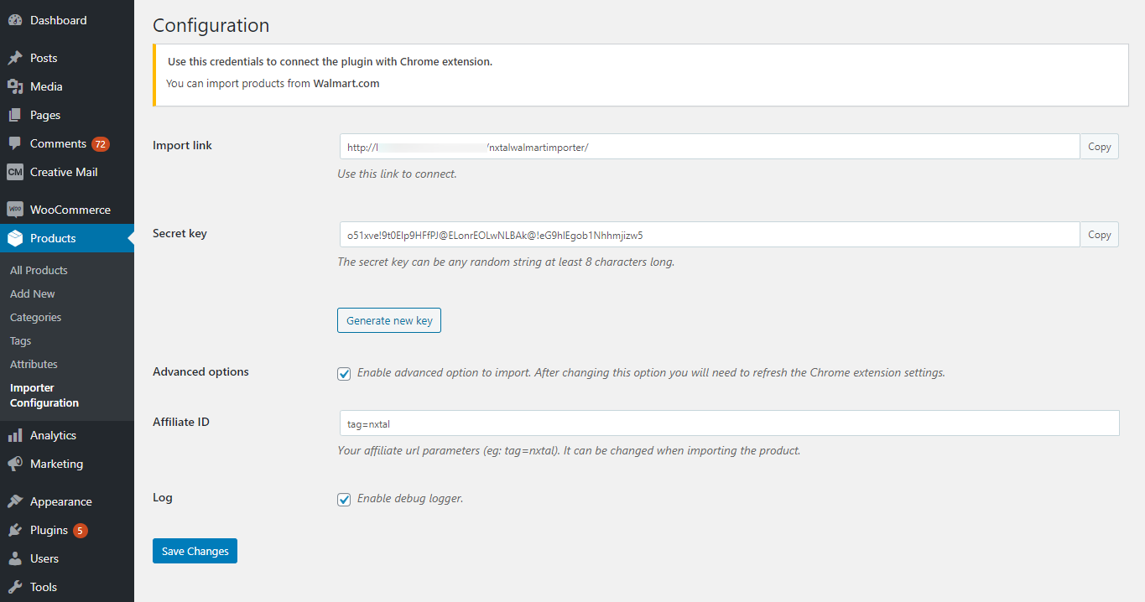Screen dimensions: 1145x602
Task: Select the Analytics bar chart icon
Action: tap(15, 434)
